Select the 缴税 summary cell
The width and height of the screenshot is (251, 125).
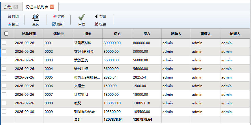(x=88, y=103)
